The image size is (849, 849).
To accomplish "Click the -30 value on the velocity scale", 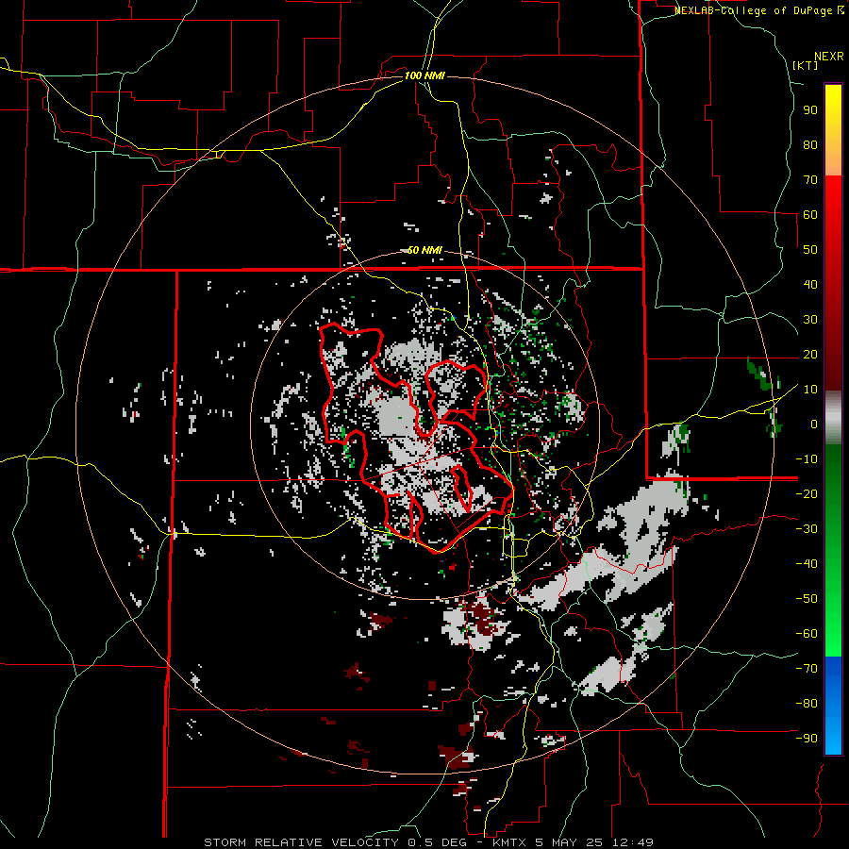I will tap(807, 529).
